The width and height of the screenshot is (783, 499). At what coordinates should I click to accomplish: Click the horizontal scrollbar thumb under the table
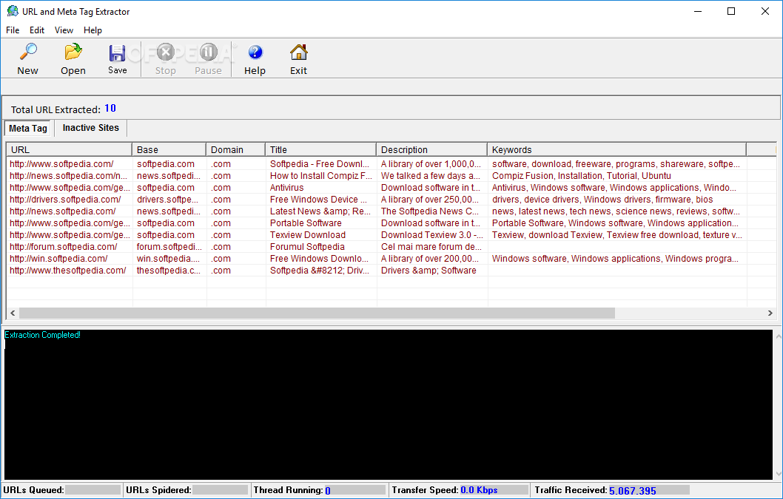pos(317,313)
